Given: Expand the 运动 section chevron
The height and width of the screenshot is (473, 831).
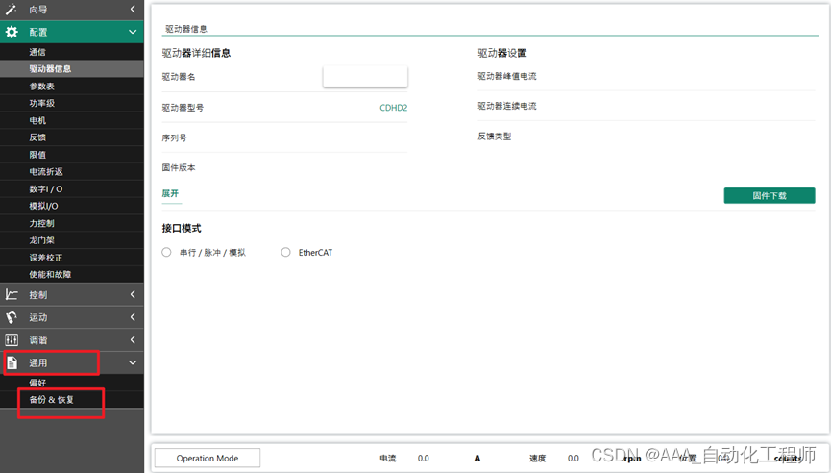Looking at the screenshot, I should click(x=133, y=317).
